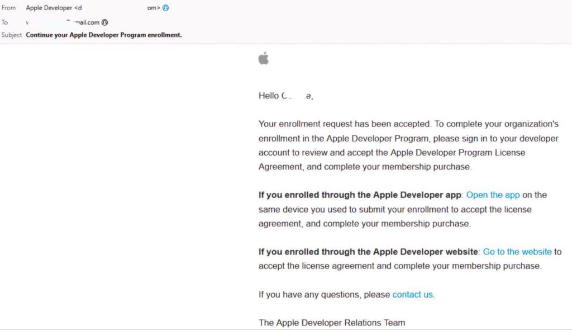This screenshot has height=330, width=572.
Task: Select the sender name 'Apple Developer'
Action: tap(49, 8)
